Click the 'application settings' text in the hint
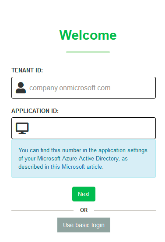 click(x=123, y=150)
